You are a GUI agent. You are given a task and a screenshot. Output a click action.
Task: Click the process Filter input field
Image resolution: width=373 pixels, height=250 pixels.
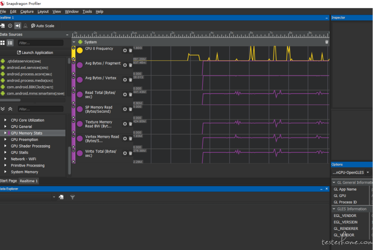point(40,43)
